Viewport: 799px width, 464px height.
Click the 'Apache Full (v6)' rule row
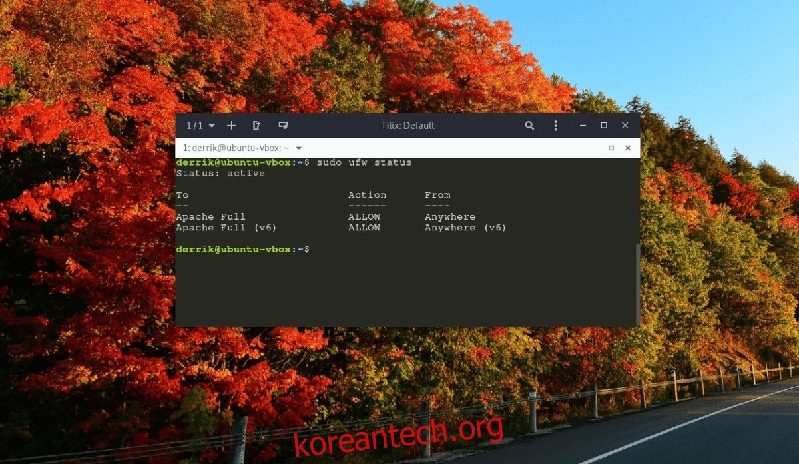(226, 228)
